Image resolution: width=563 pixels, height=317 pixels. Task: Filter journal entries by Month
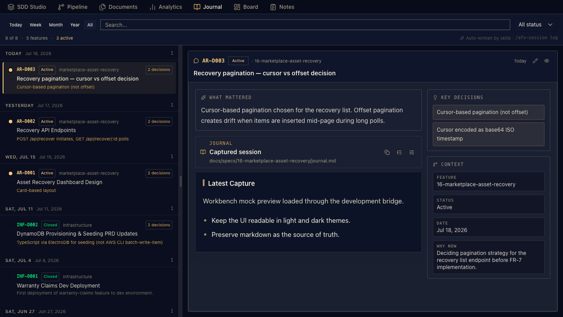pyautogui.click(x=56, y=25)
